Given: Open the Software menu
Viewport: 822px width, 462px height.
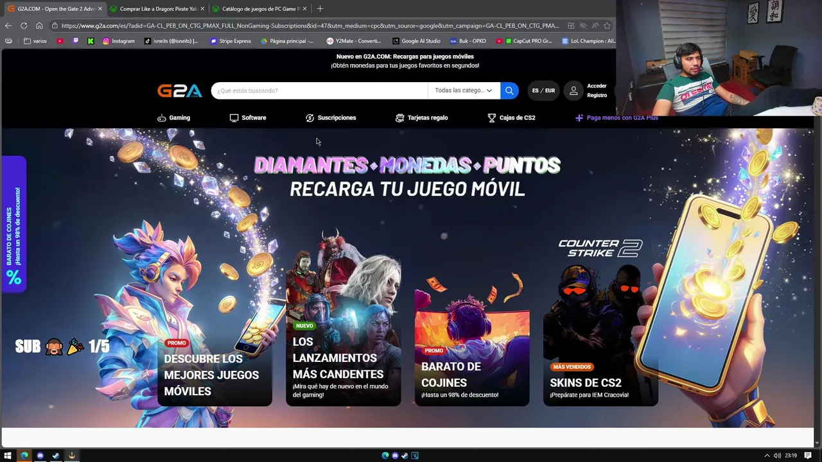Looking at the screenshot, I should (248, 118).
